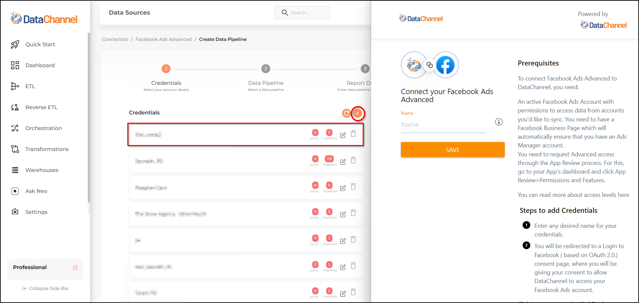The height and width of the screenshot is (303, 639).
Task: Click the Powered by DataChannel logo
Action: click(x=603, y=25)
